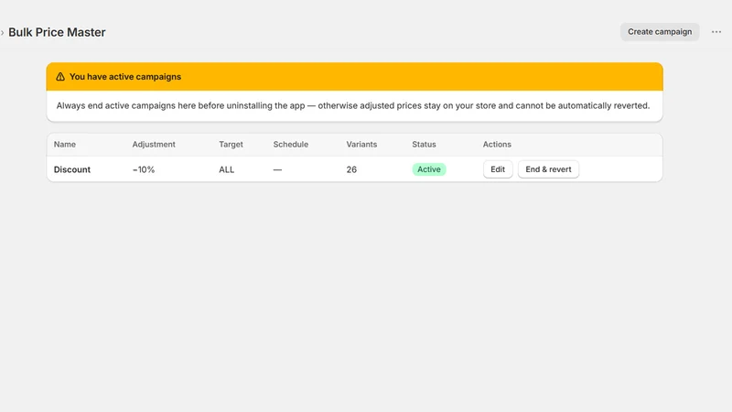Image resolution: width=732 pixels, height=412 pixels.
Task: Click the −10% adjustment value
Action: click(144, 169)
